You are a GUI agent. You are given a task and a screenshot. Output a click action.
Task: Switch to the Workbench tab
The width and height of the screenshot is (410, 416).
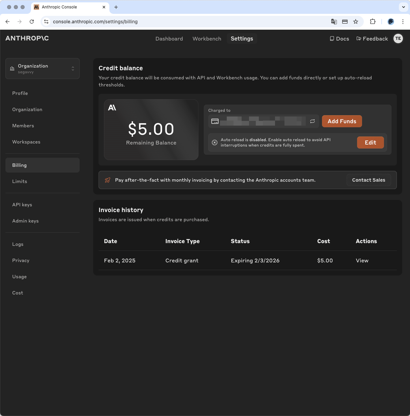207,39
